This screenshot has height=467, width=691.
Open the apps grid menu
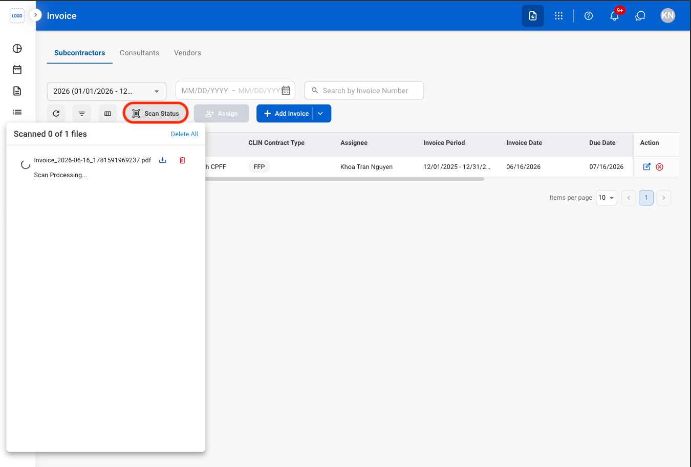558,16
